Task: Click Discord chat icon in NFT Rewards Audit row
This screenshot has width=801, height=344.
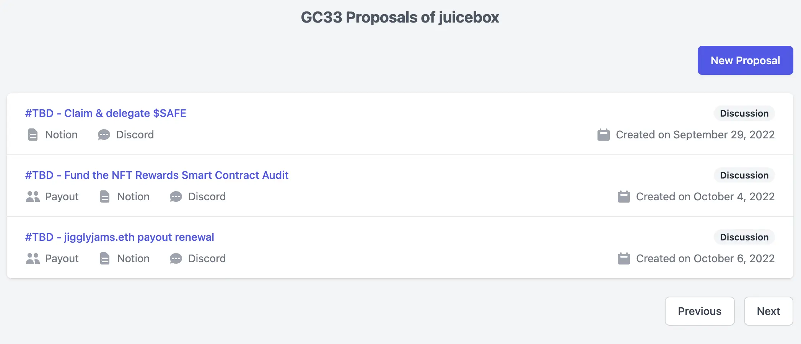Action: [176, 196]
